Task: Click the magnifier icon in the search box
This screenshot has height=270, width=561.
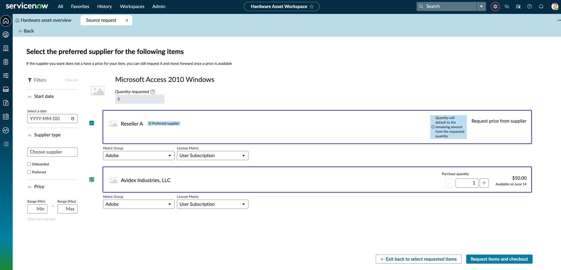Action: [421, 7]
